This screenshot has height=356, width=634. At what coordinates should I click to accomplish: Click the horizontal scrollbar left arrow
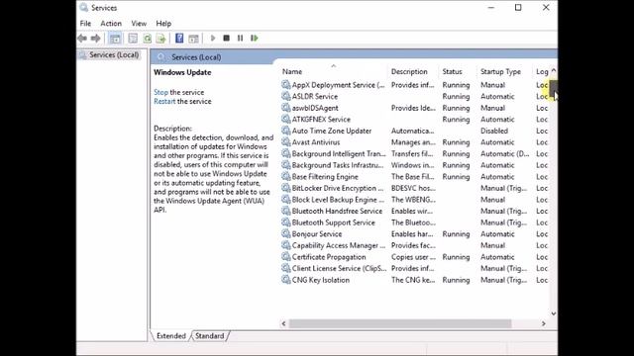[283, 323]
